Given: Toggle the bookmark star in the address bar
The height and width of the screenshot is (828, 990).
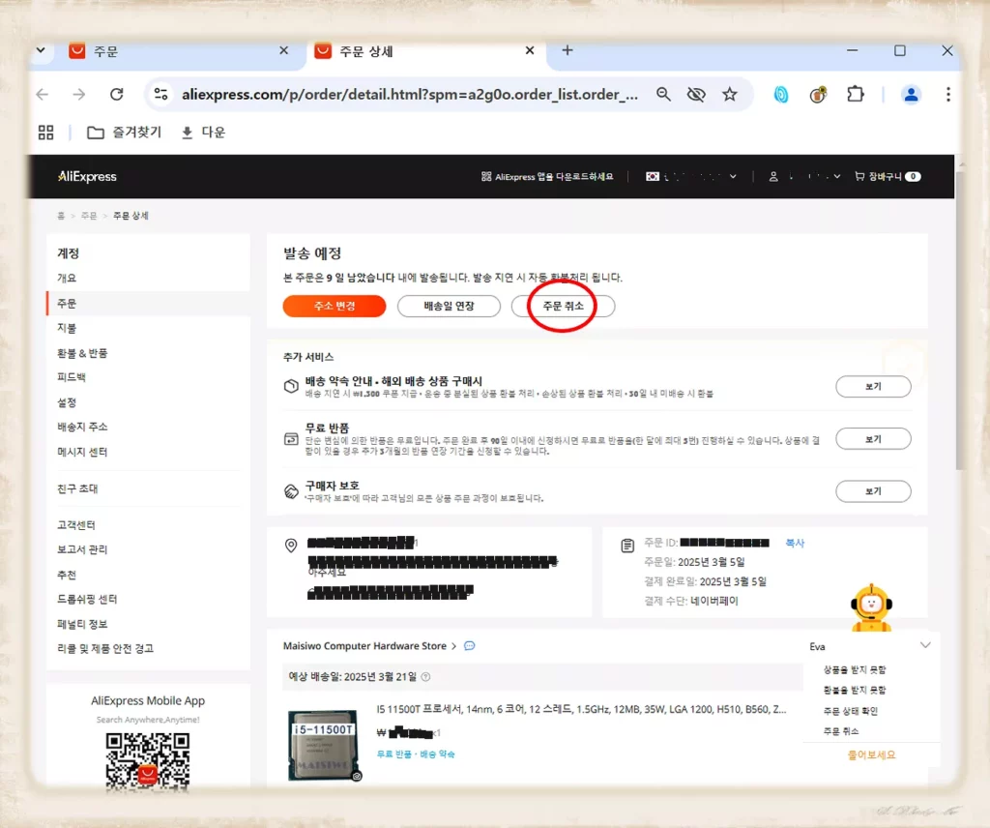Looking at the screenshot, I should pos(731,94).
